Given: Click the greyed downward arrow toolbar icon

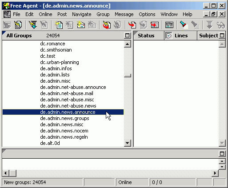Looking at the screenshot, I should [x=209, y=25].
